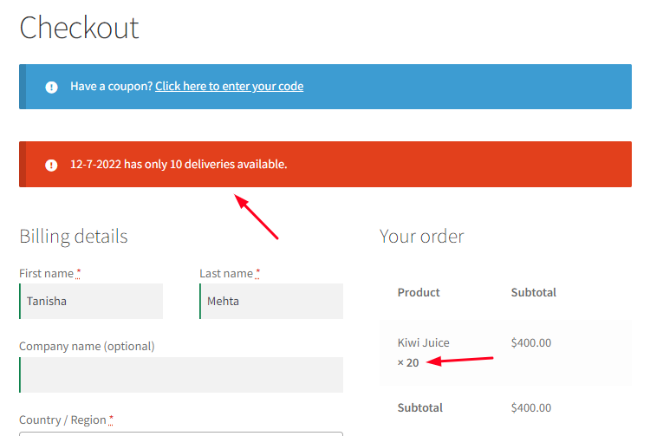Open the 'Click here to enter your code' link
Image resolution: width=650 pixels, height=436 pixels.
coord(229,87)
